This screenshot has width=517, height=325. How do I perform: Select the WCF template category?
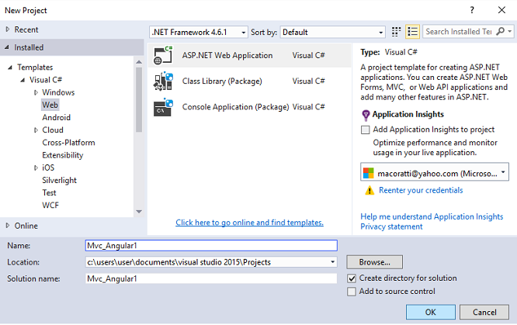[x=50, y=205]
